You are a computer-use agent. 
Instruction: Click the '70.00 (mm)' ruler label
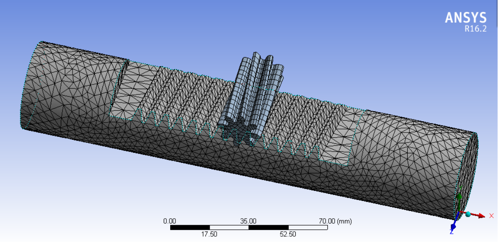(x=336, y=221)
